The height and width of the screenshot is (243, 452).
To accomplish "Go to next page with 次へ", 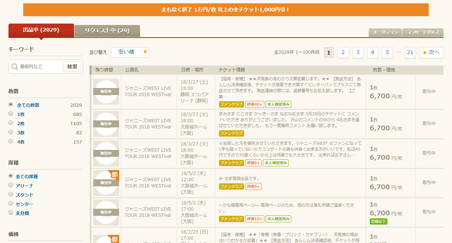I will click(431, 53).
